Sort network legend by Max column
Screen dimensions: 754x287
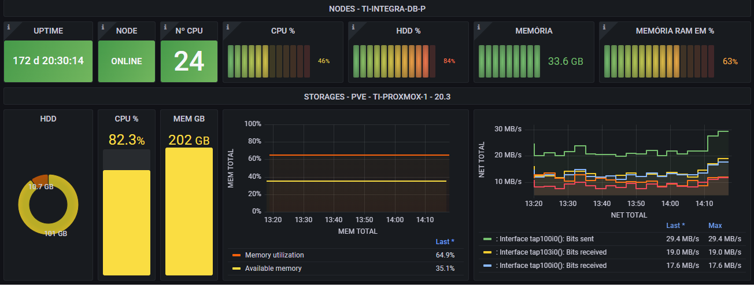tap(715, 225)
